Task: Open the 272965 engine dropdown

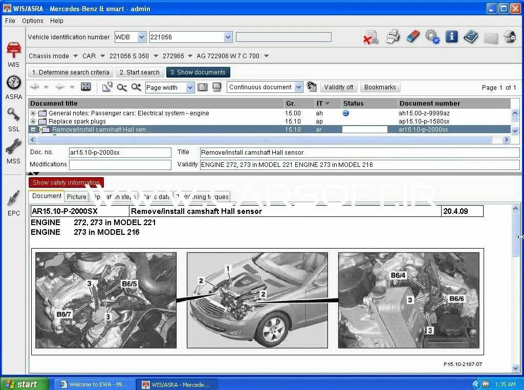Action: (190, 56)
